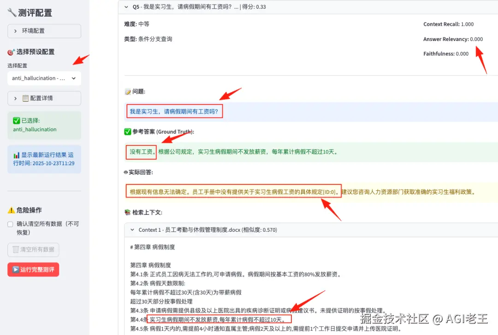Click the play icon in 运行完整测评

click(x=16, y=270)
